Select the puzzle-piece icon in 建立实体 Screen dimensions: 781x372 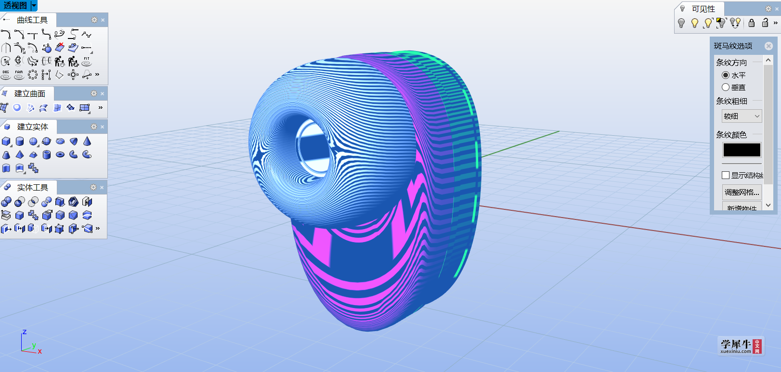click(x=33, y=168)
